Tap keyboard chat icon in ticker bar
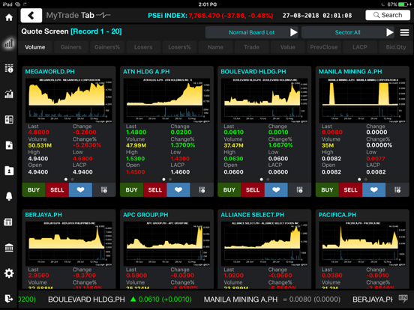 [x=403, y=299]
